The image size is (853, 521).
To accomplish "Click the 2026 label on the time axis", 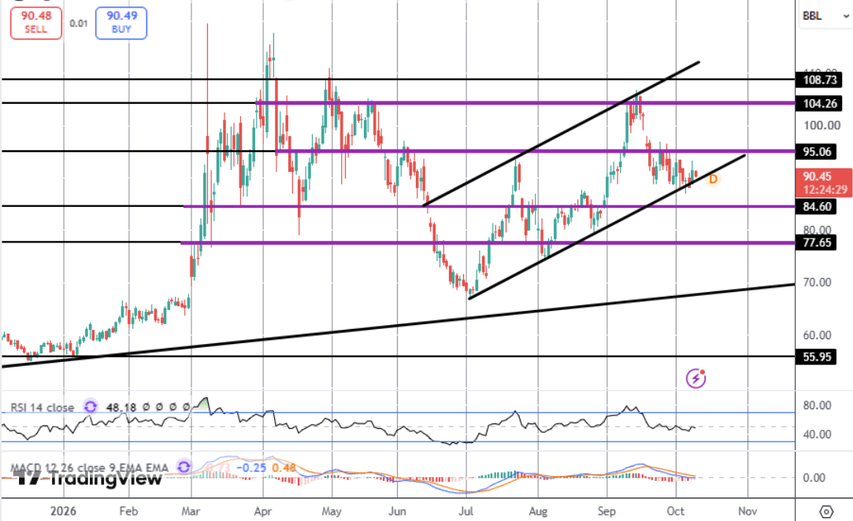I will (63, 512).
